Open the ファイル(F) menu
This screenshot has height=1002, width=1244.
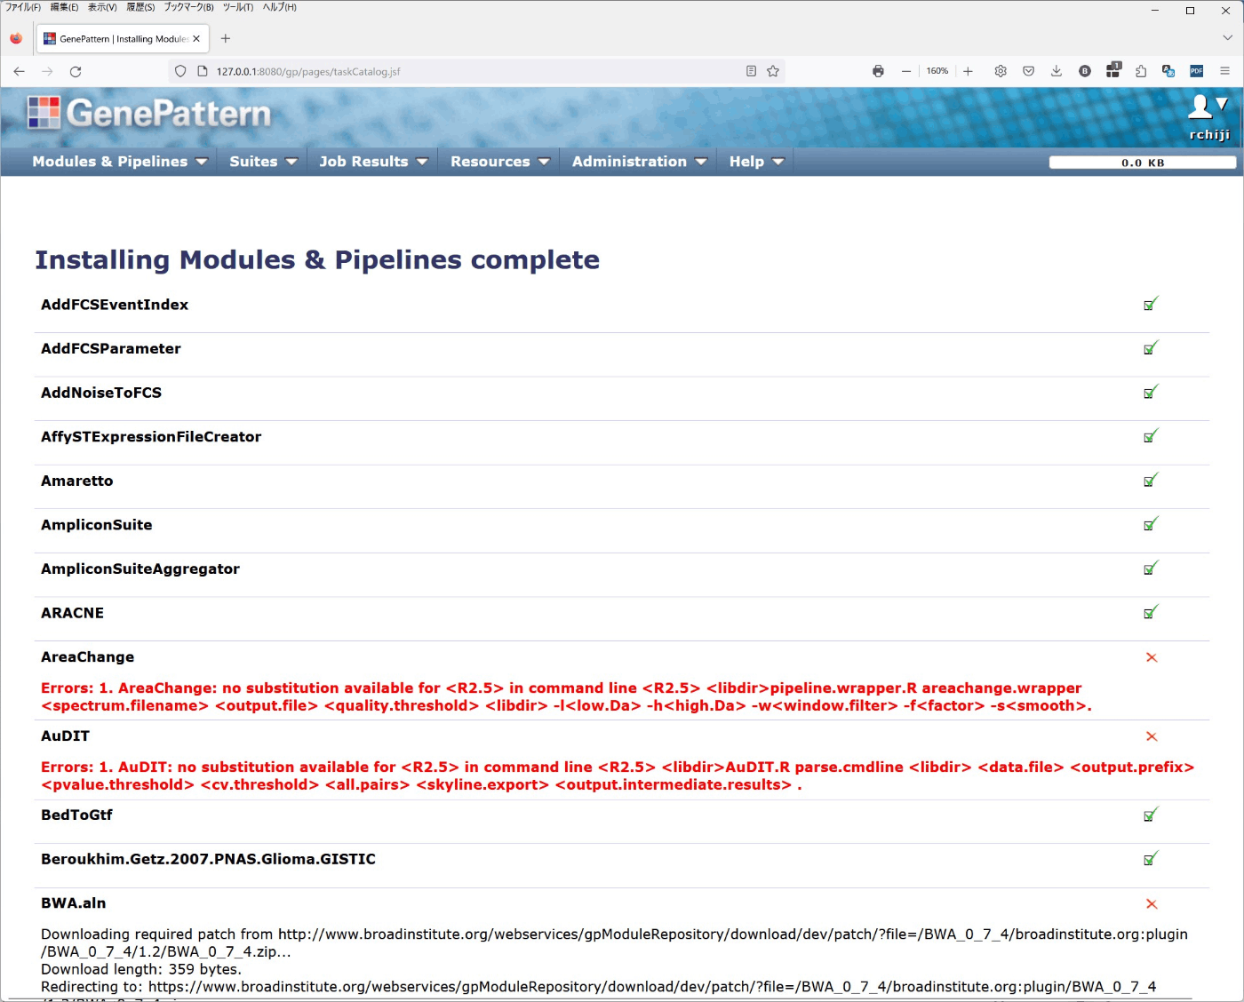click(23, 7)
